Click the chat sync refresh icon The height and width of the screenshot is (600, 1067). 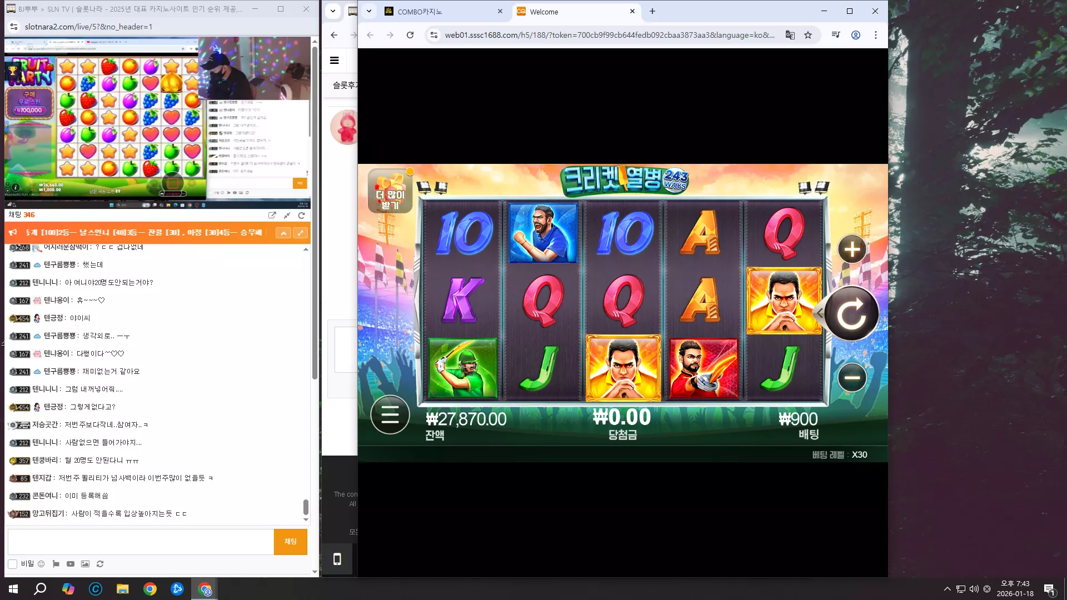pos(100,564)
